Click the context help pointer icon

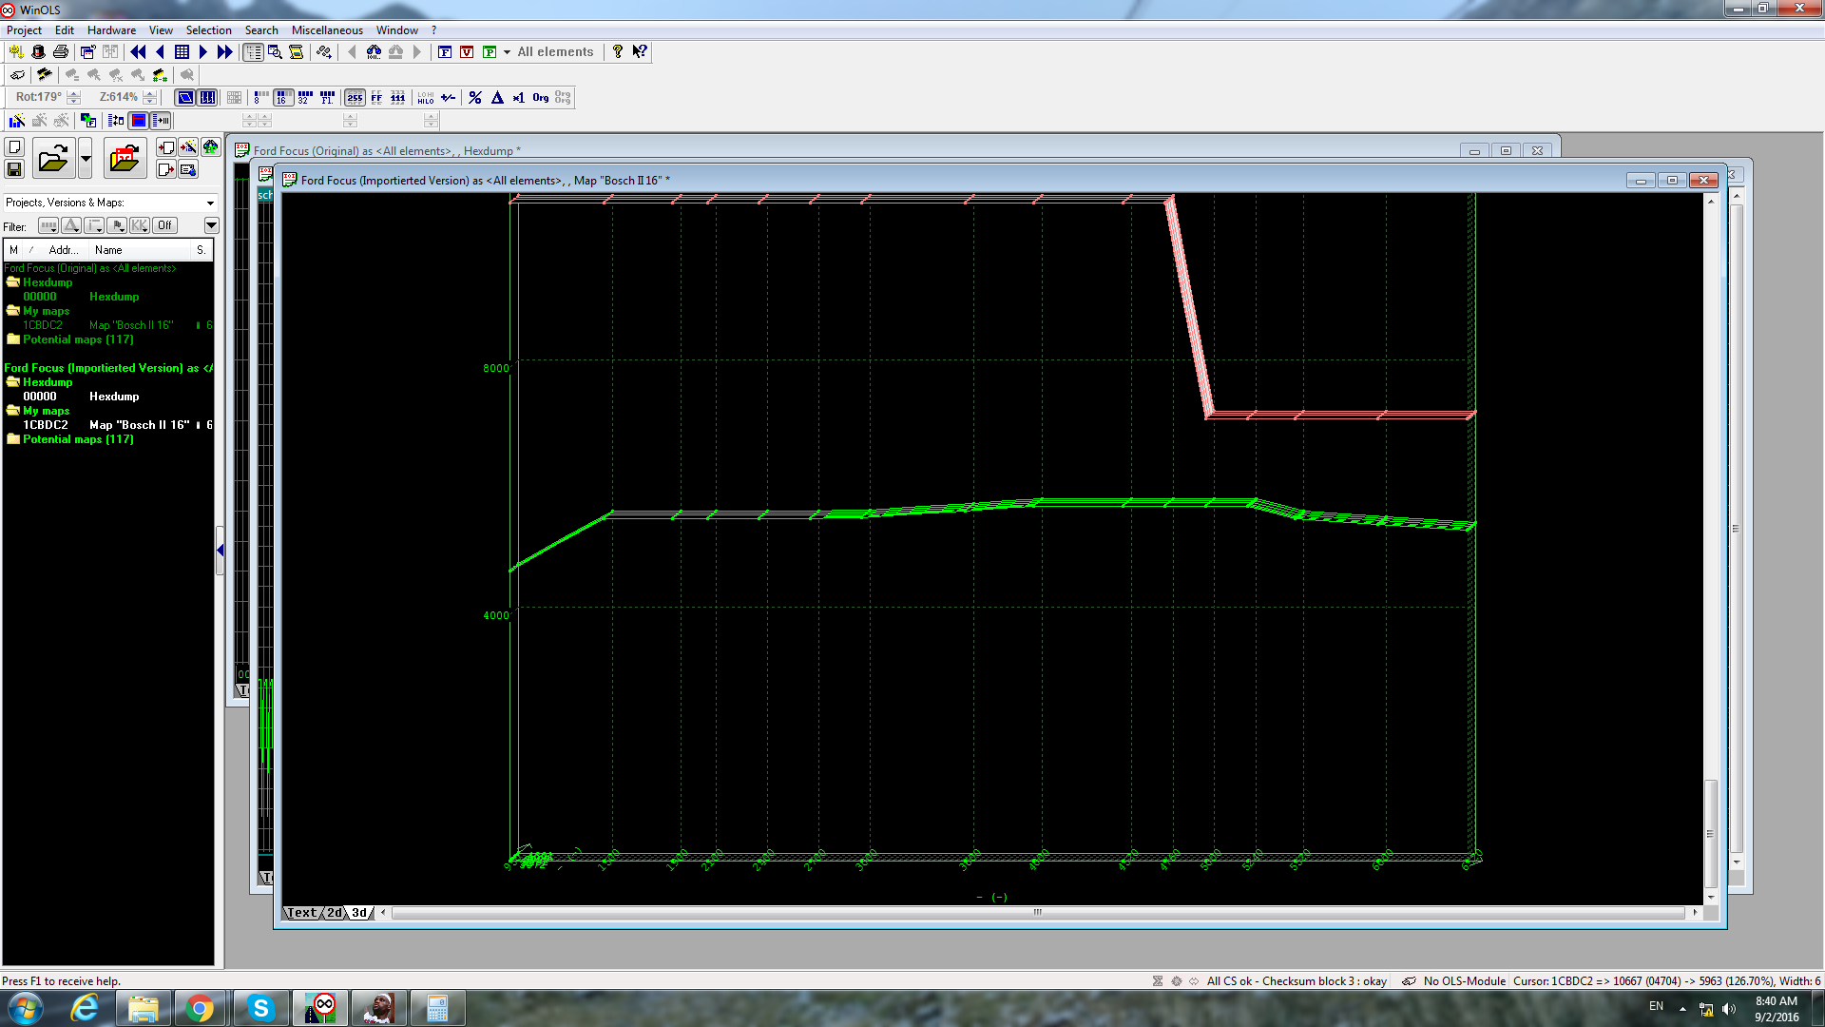coord(640,52)
